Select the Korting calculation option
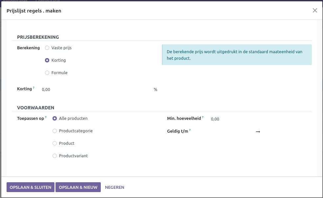This screenshot has height=198, width=323. click(47, 60)
